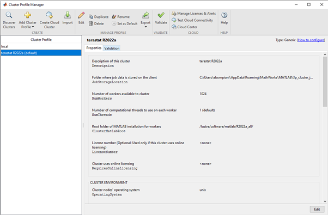Click the CLUSTER ENVIRONMENT section heading
The image size is (328, 215).
(x=108, y=182)
